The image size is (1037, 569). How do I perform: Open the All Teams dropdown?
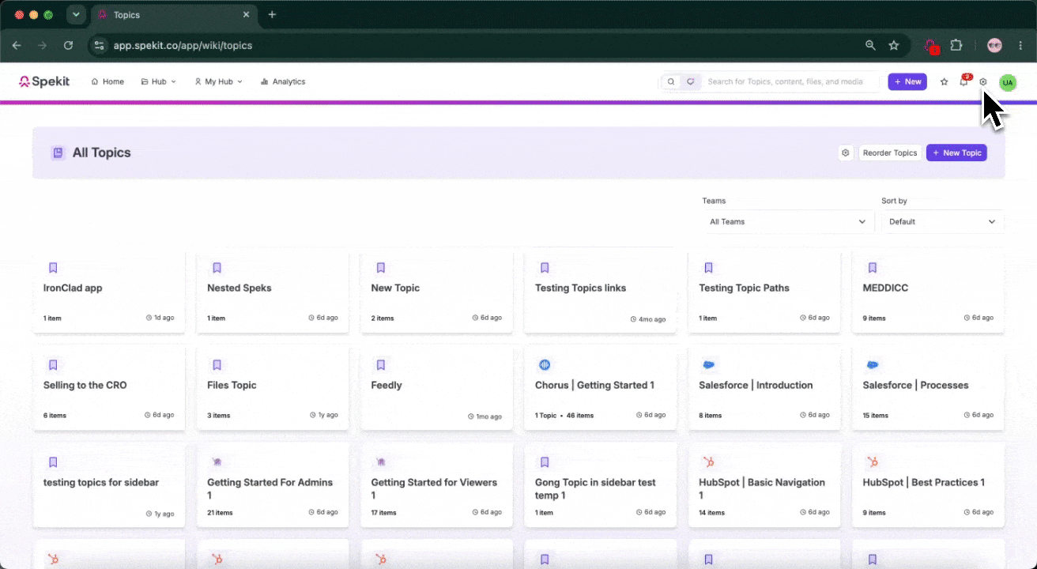(x=788, y=222)
